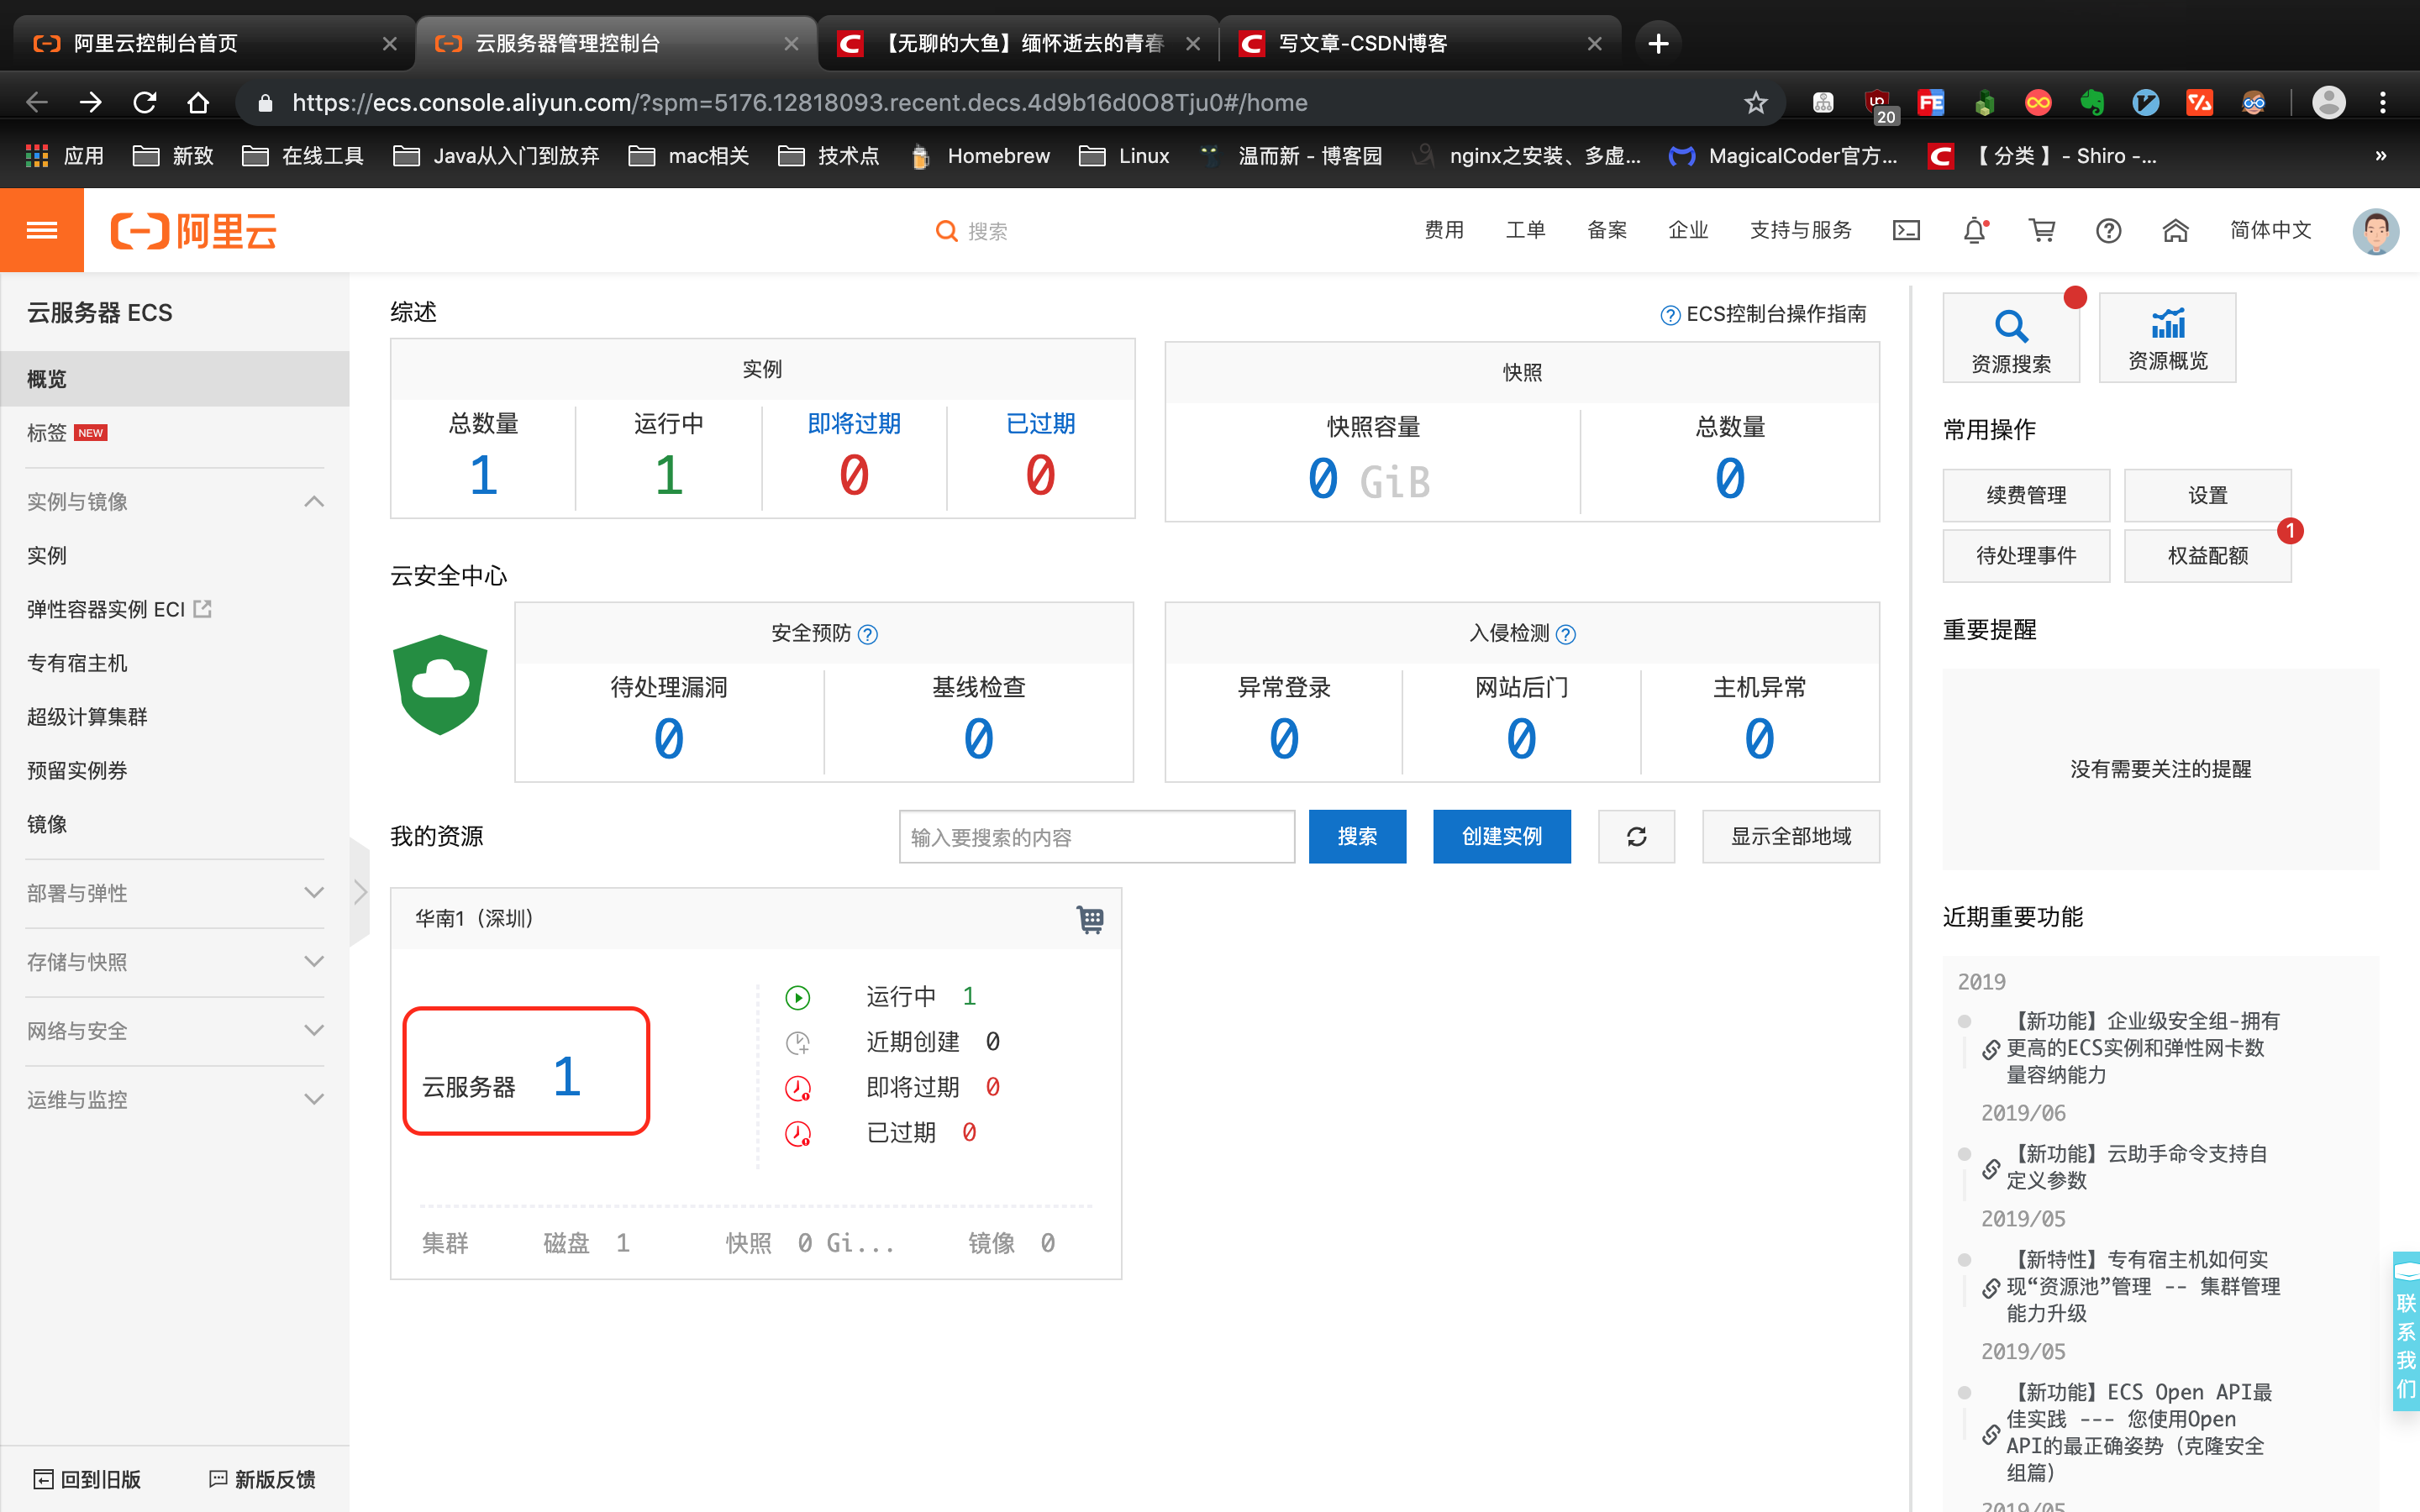Expand the 部署与弹性 sidebar section
This screenshot has height=1512, width=2420.
coord(313,893)
